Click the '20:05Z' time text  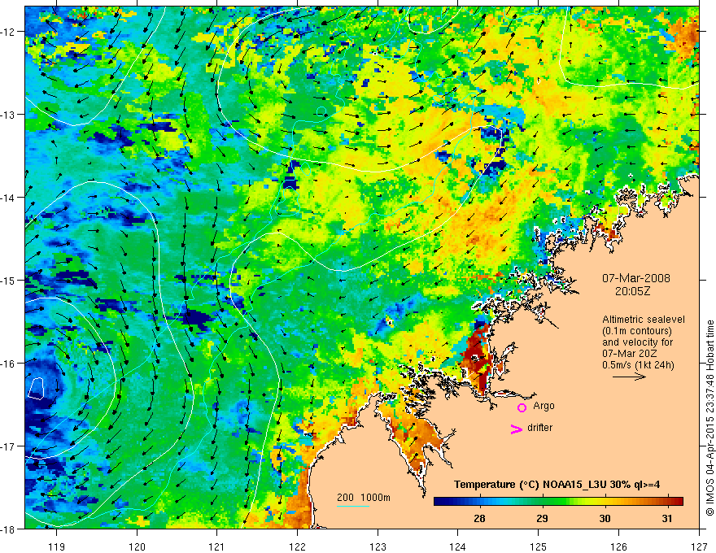click(x=632, y=291)
